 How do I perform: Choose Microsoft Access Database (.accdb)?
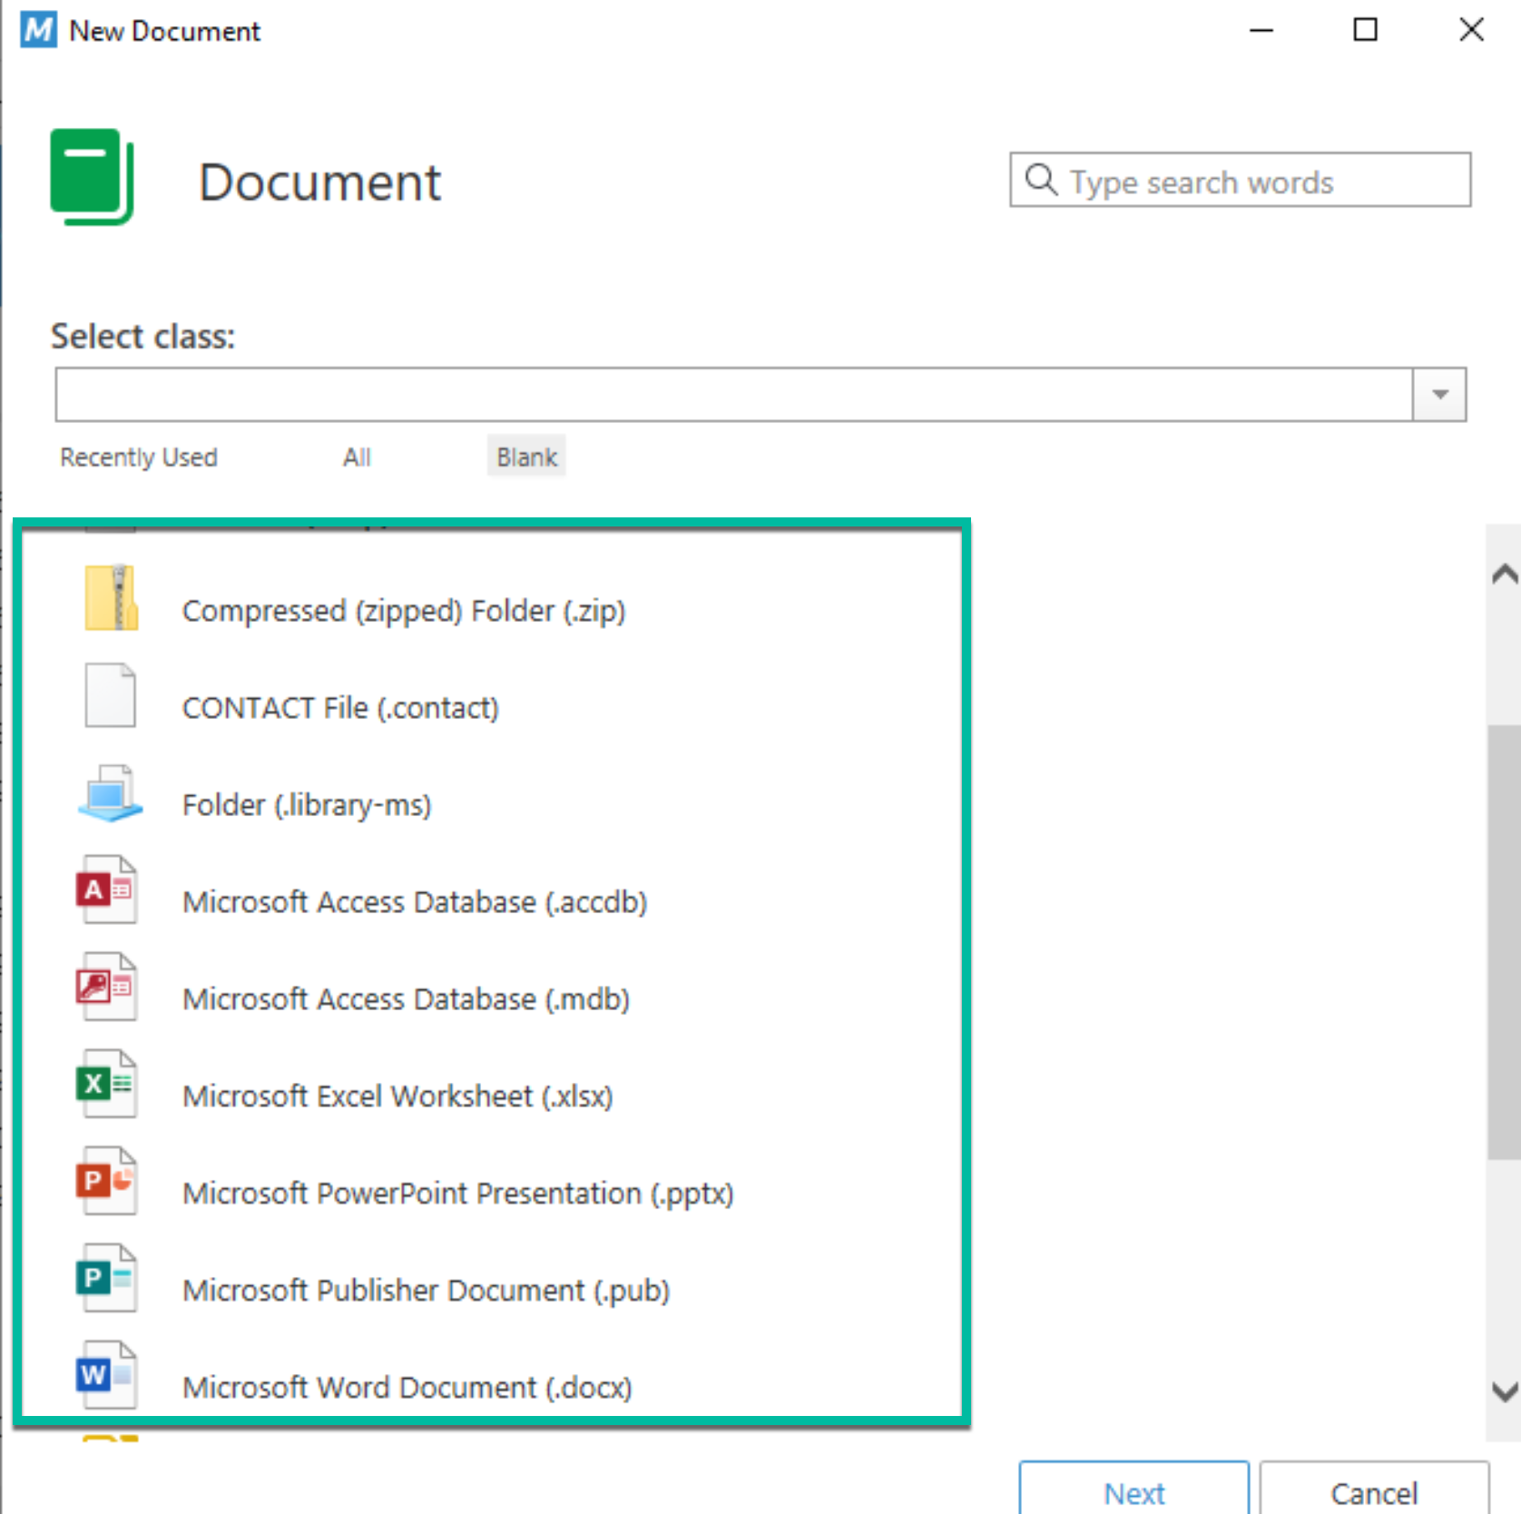click(x=415, y=902)
